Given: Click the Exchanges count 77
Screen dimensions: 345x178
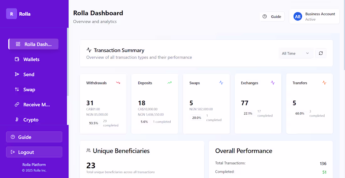Looking at the screenshot, I should 245,103.
